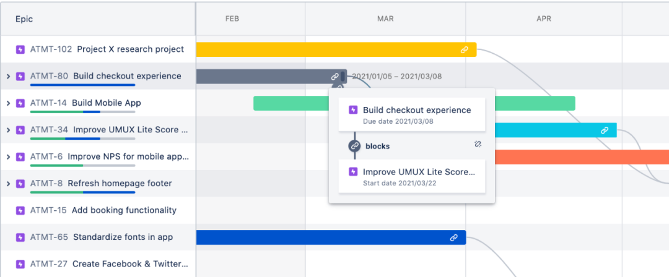Click the purple epic icon for ATMT-102
The width and height of the screenshot is (669, 277).
[20, 49]
